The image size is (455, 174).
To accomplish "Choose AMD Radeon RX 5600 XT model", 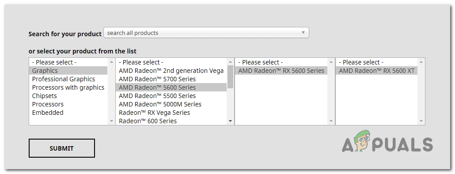I will coord(377,71).
